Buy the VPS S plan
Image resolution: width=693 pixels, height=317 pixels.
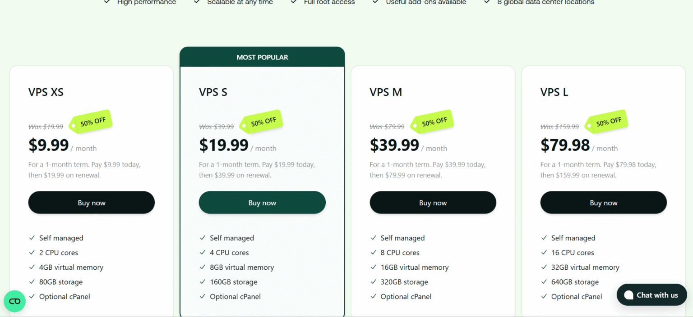click(x=262, y=203)
